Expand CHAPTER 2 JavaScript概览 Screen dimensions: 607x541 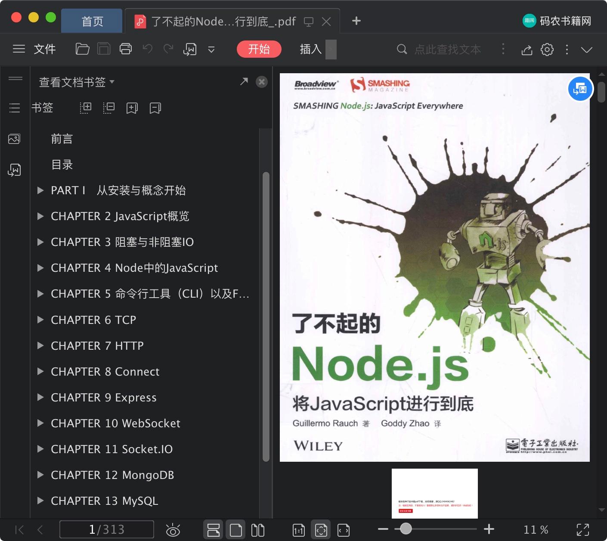click(x=40, y=216)
